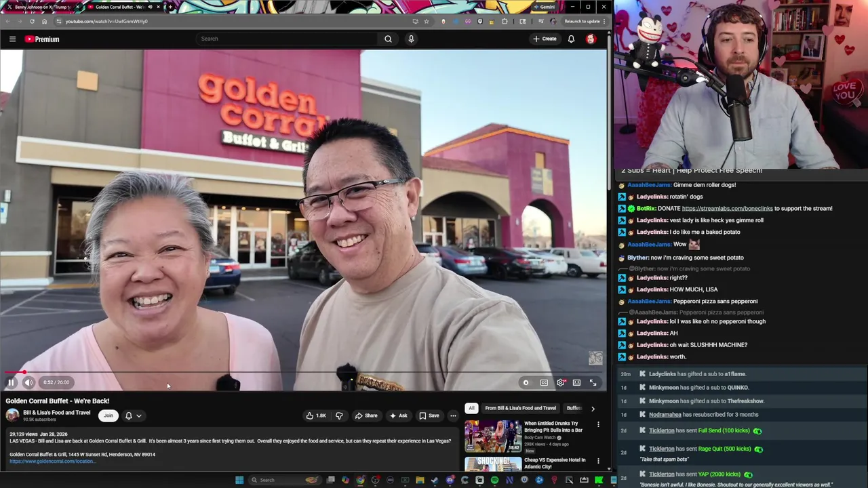Open browser extensions puzzle icon
Screen dimensions: 868x488
505,21
